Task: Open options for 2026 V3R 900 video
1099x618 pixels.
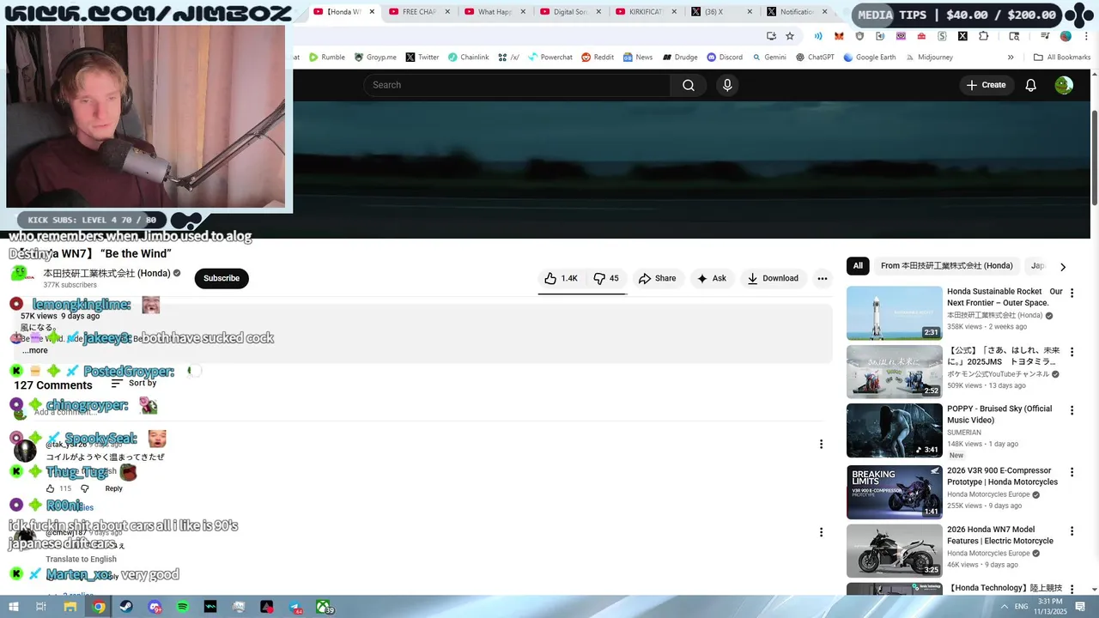Action: 1072,472
